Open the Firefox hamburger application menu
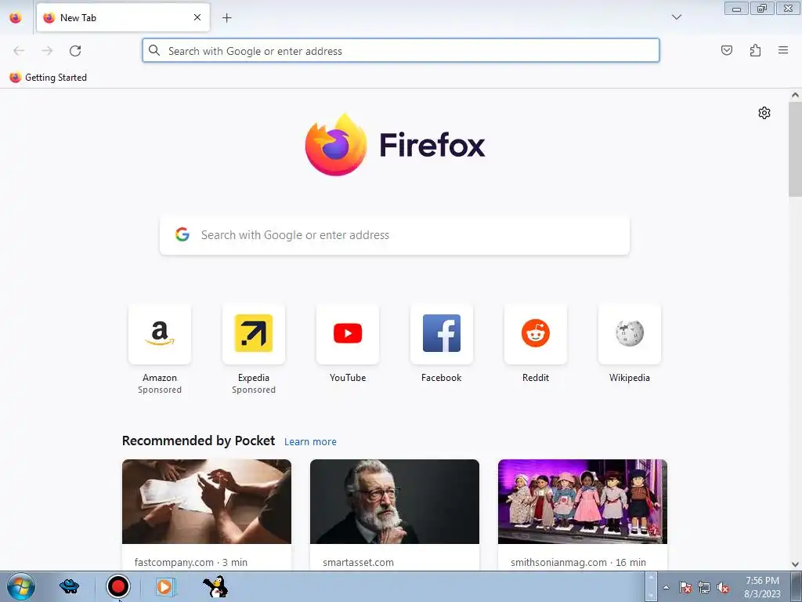This screenshot has height=602, width=802. (x=783, y=50)
